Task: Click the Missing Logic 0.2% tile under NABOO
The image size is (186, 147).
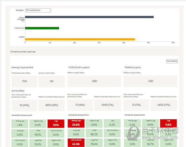Action: click(132, 123)
